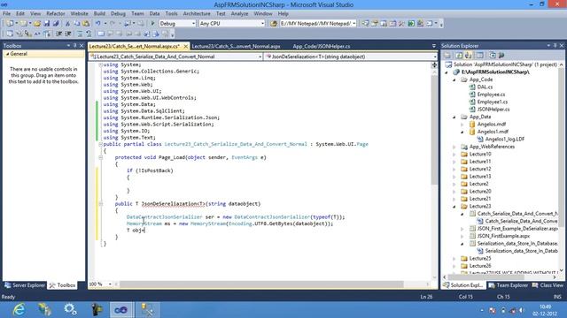567x318 pixels.
Task: Select DAL.cs in Solution Explorer
Action: tap(485, 87)
